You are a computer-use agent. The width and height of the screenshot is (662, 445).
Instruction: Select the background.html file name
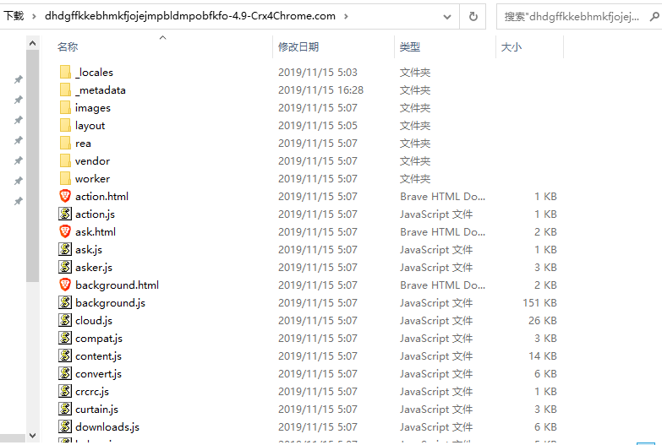point(117,285)
